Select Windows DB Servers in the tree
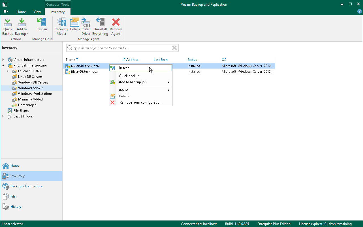 coord(33,82)
